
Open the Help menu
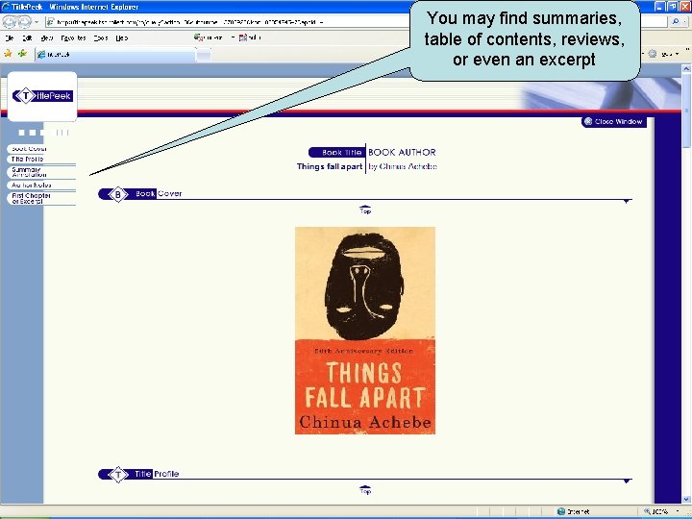tap(122, 37)
